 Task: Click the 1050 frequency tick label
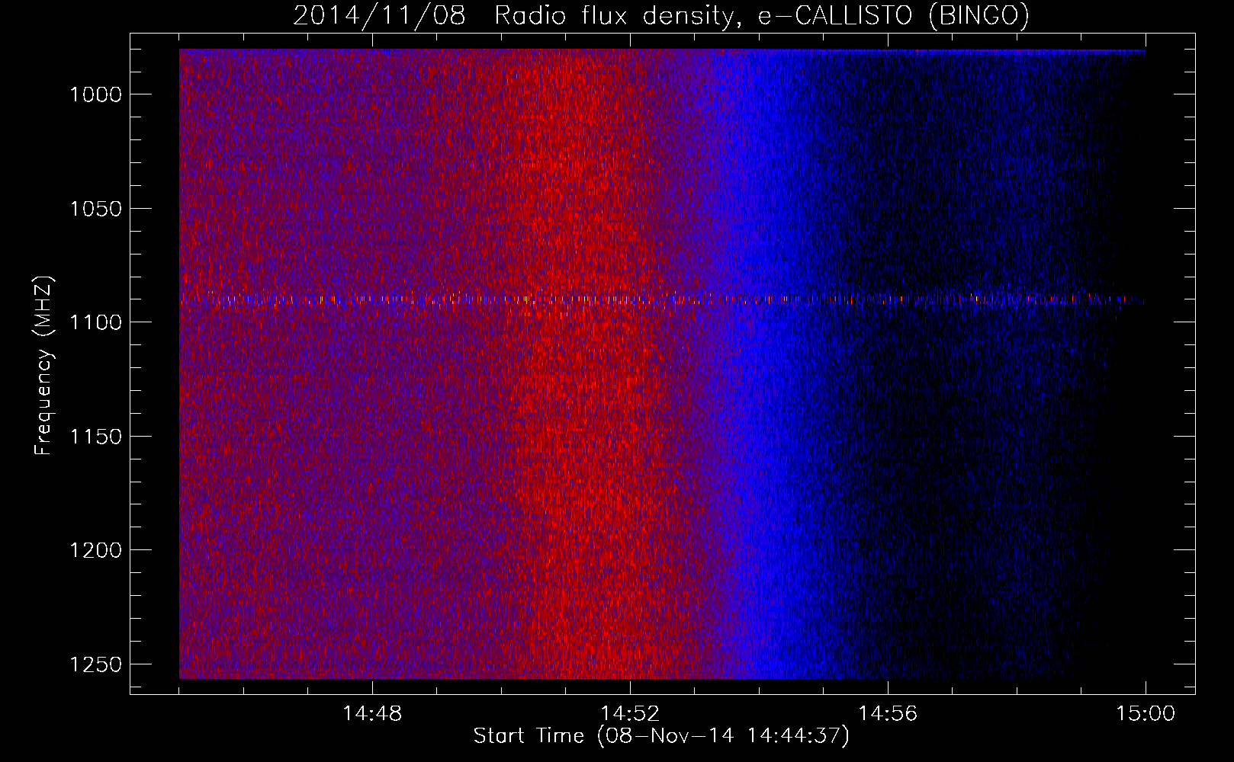click(96, 209)
